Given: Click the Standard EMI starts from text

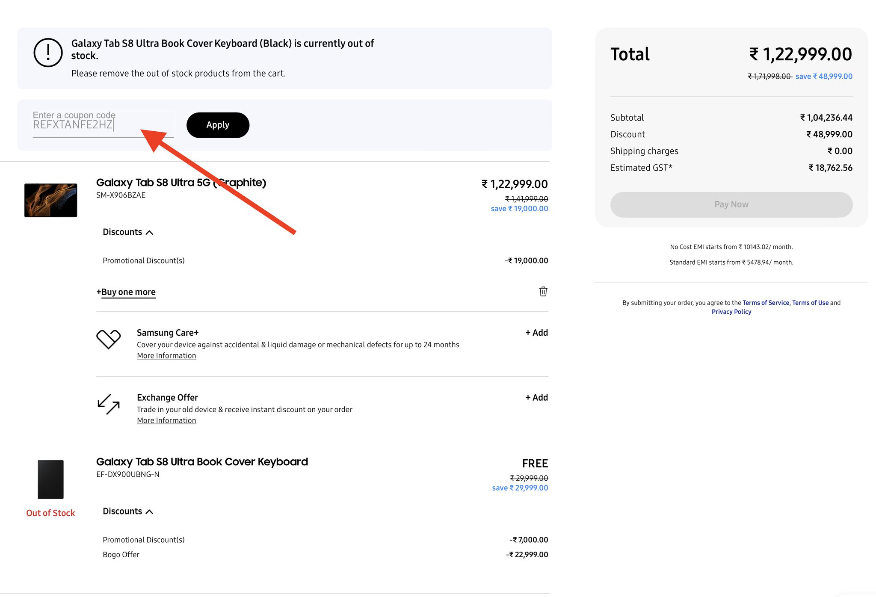Looking at the screenshot, I should point(731,262).
